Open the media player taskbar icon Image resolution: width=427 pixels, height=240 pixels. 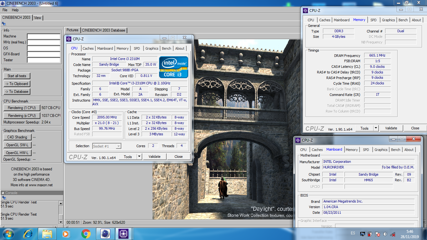tap(66, 234)
